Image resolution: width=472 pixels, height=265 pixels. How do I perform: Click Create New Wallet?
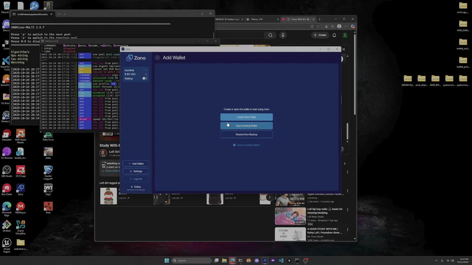(x=246, y=117)
